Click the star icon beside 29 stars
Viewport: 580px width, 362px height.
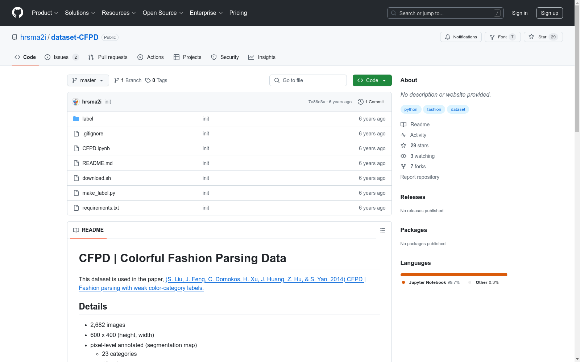pos(403,146)
